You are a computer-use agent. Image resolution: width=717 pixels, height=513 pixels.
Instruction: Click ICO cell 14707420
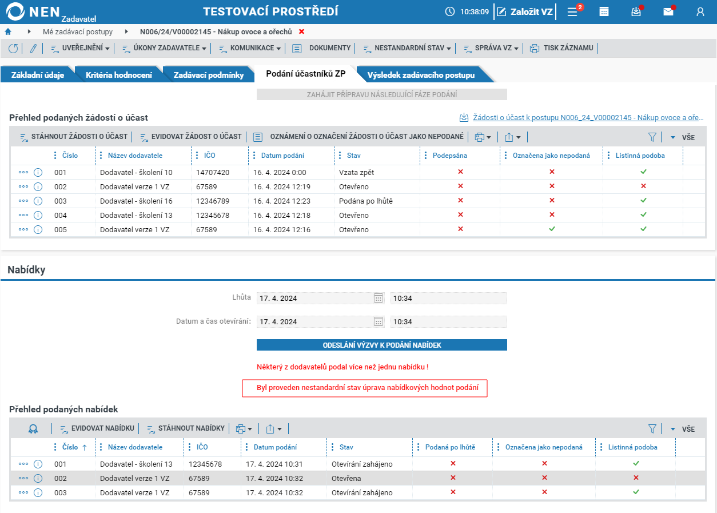[x=213, y=173]
